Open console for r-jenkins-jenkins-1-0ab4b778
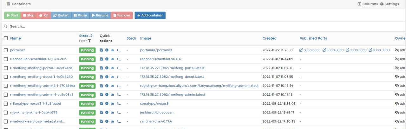 (x=119, y=112)
